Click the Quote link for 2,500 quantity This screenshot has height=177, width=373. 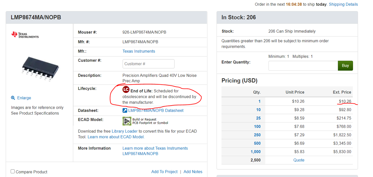(299, 160)
